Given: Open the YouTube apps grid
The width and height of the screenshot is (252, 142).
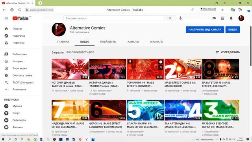Looking at the screenshot, I should (222, 18).
